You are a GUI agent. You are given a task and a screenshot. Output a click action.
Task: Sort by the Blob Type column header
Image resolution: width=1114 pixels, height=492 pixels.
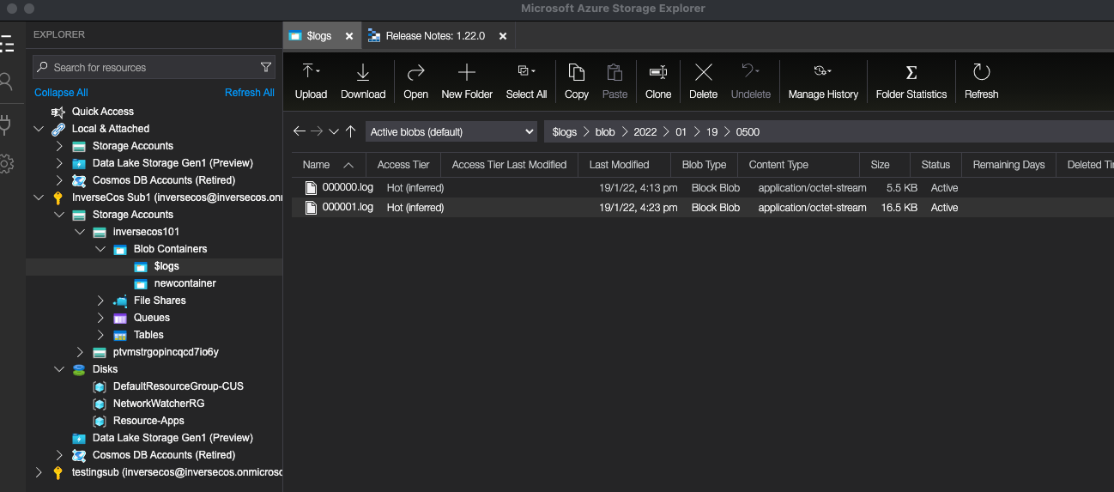coord(704,165)
